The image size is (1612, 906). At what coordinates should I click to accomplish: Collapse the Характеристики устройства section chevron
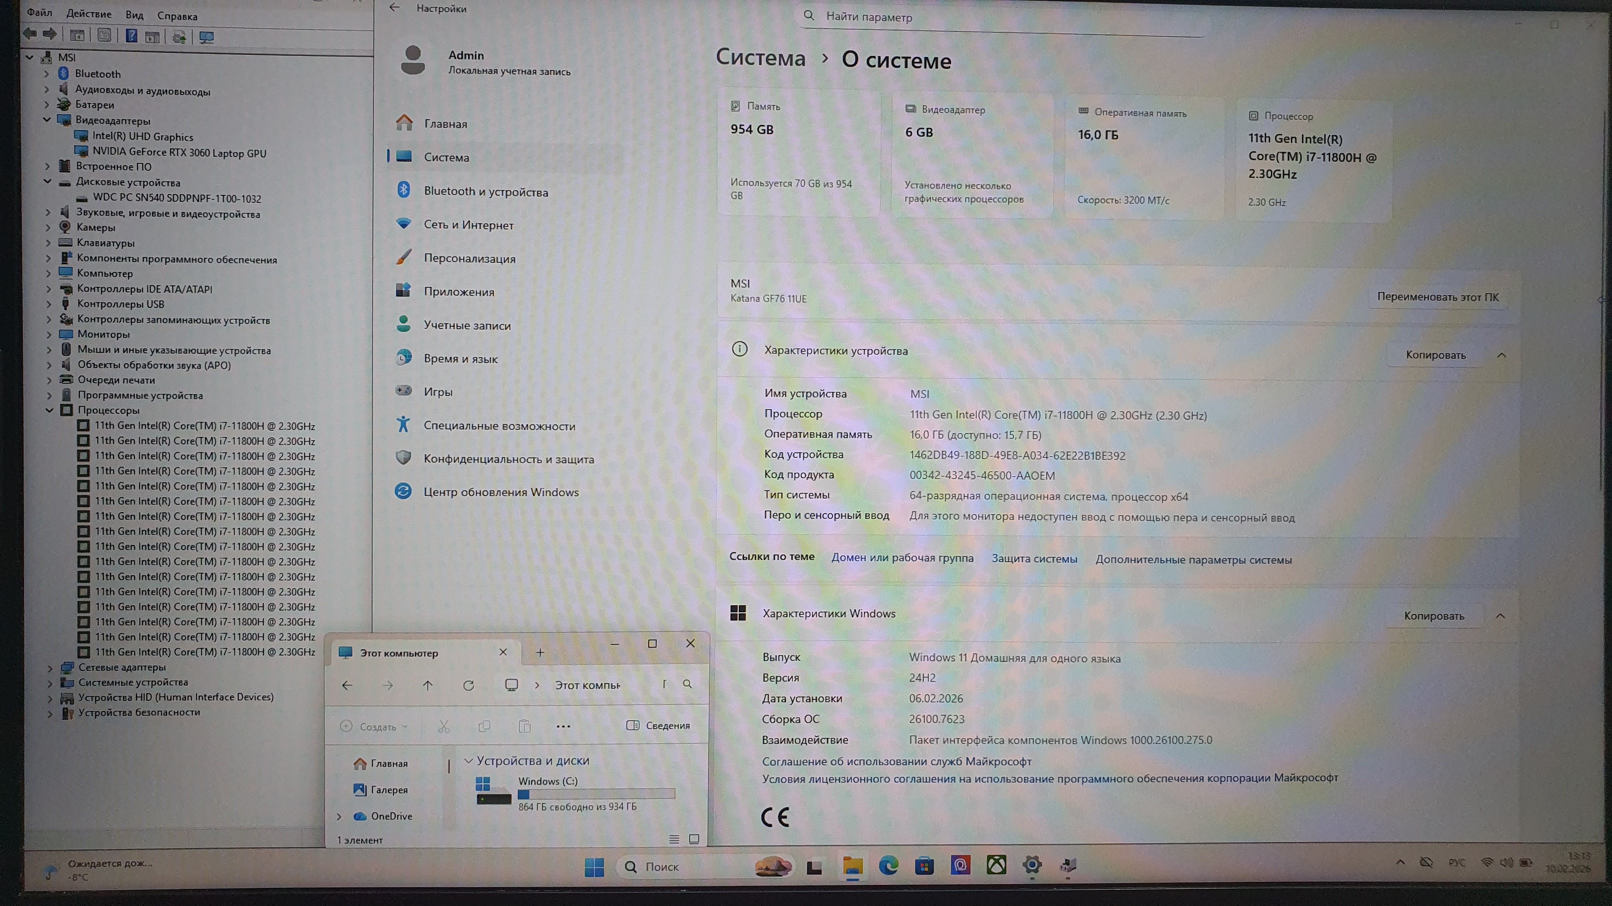(1501, 355)
